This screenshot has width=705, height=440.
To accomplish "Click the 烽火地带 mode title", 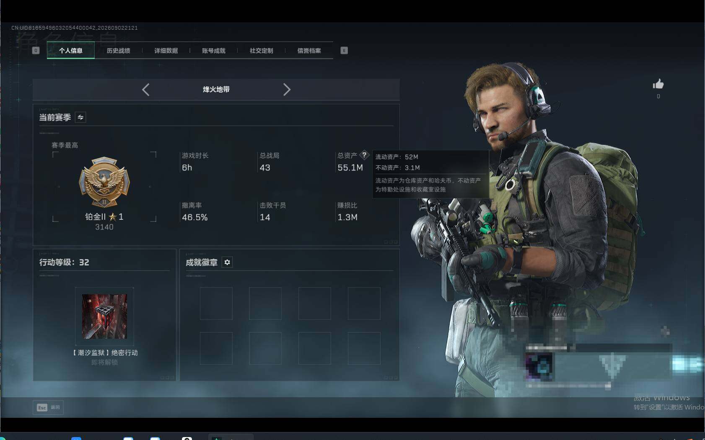I will pyautogui.click(x=216, y=90).
